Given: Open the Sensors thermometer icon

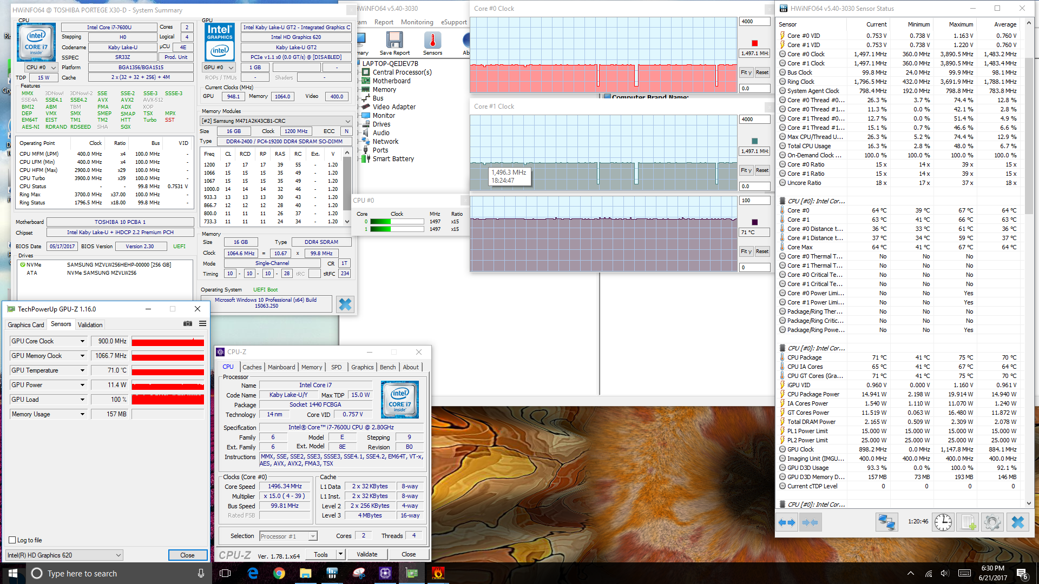Looking at the screenshot, I should coord(432,41).
